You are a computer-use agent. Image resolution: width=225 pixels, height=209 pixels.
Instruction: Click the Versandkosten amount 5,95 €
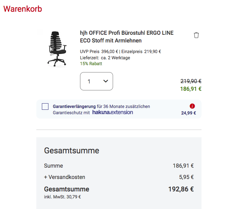click(x=186, y=177)
